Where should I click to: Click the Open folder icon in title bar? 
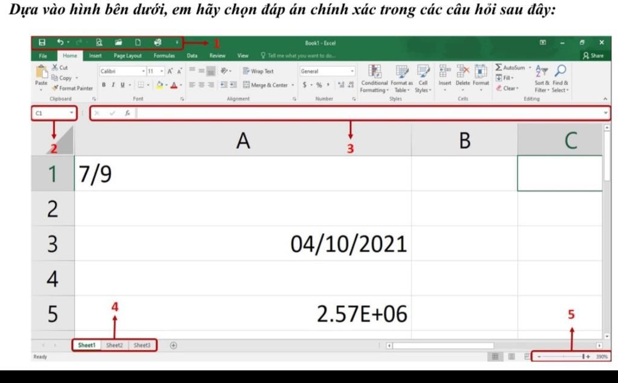coord(118,43)
